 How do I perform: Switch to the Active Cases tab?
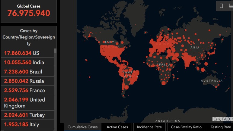pos(117,127)
